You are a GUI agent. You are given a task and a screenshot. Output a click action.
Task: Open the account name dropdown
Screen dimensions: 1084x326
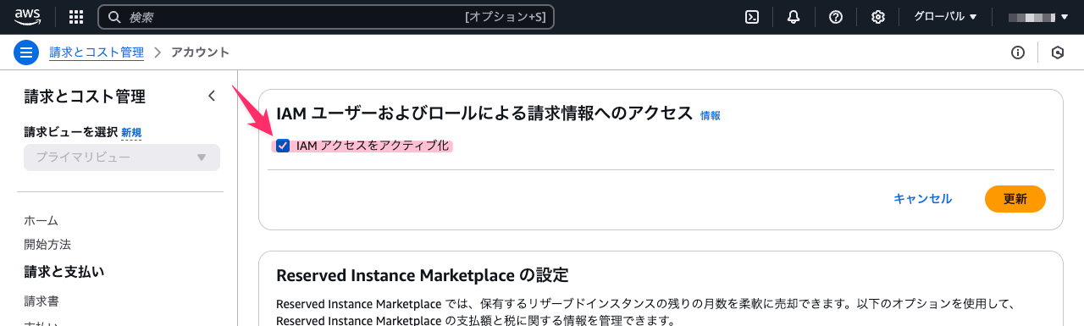[1037, 17]
